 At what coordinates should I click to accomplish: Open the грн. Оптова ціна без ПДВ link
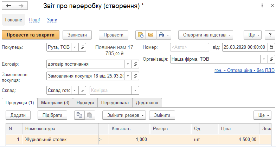[244, 71]
